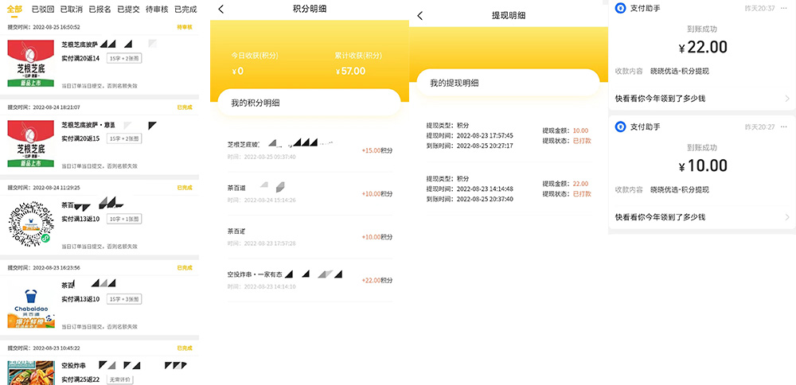Tap the 今日收获 ¥0 amount
Image resolution: width=796 pixels, height=385 pixels.
[237, 71]
